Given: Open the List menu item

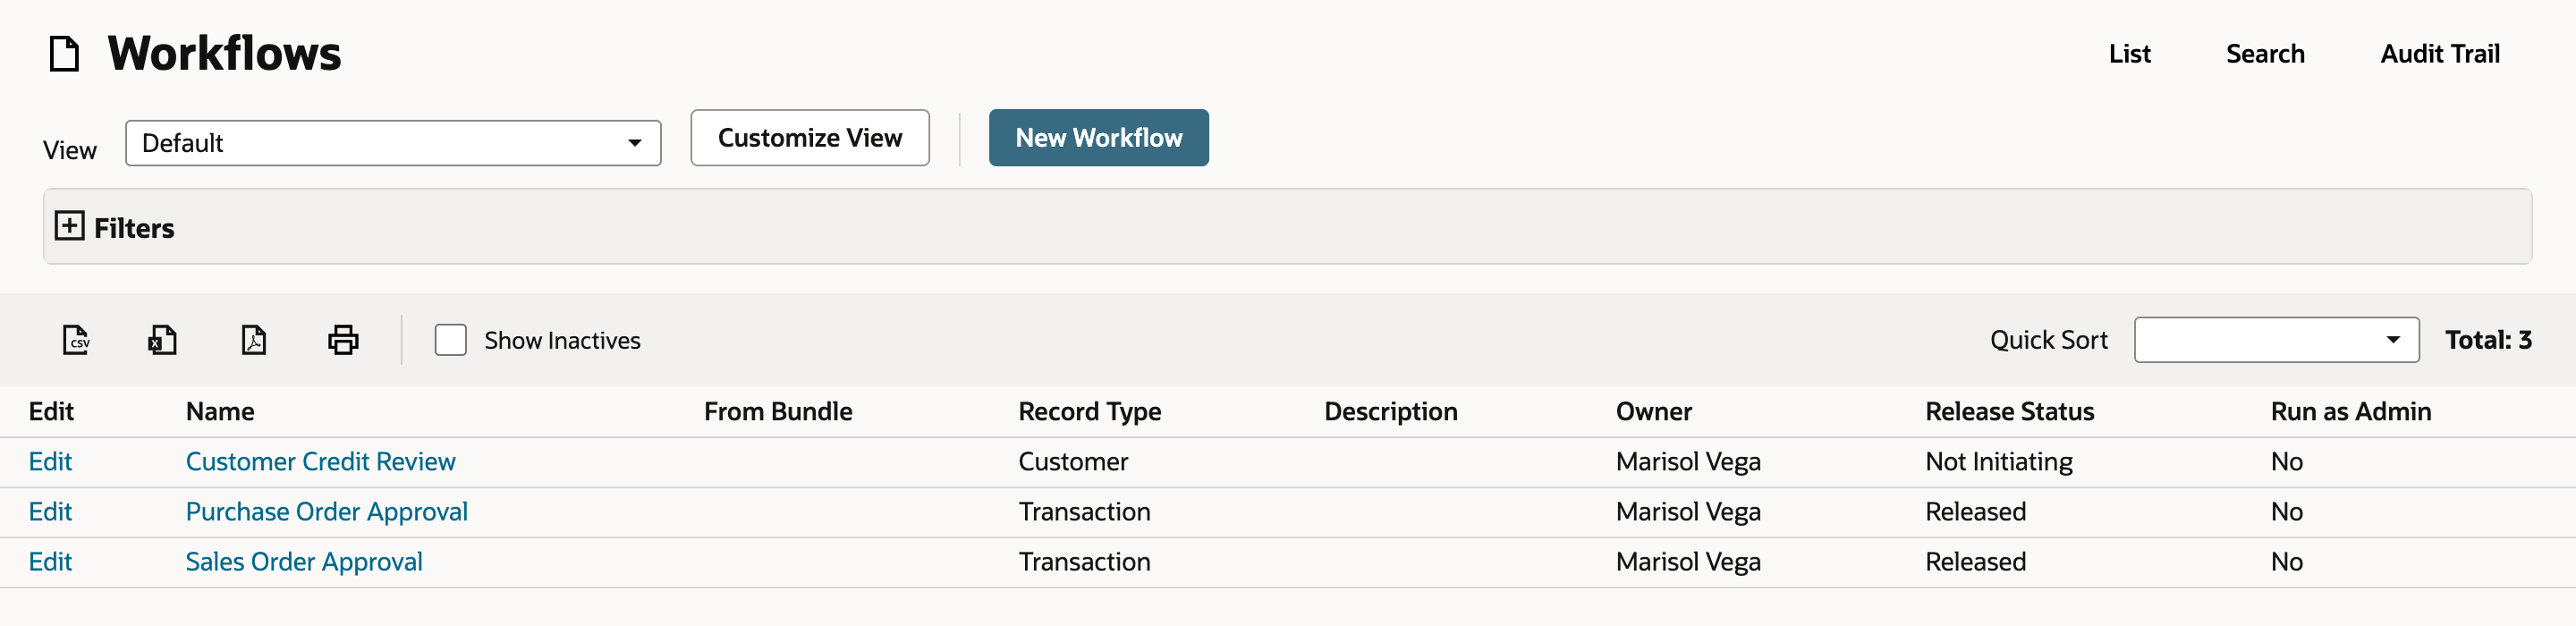Looking at the screenshot, I should (x=2129, y=54).
